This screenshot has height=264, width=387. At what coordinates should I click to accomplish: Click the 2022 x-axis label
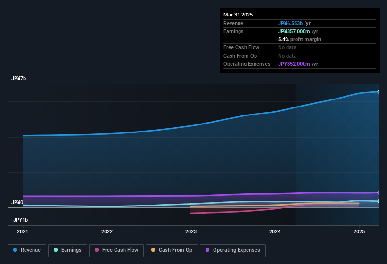pyautogui.click(x=107, y=231)
